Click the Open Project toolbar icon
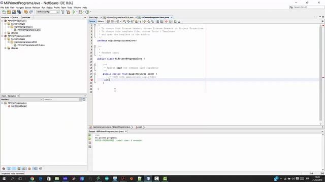Viewport: 325px width, 182px height. coord(14,12)
